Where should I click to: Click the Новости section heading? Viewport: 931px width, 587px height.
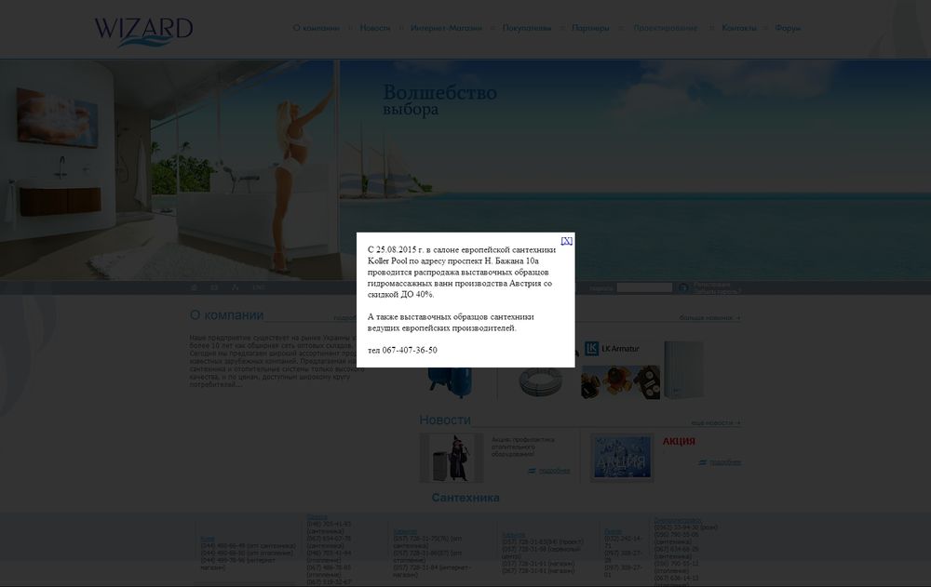coord(445,420)
